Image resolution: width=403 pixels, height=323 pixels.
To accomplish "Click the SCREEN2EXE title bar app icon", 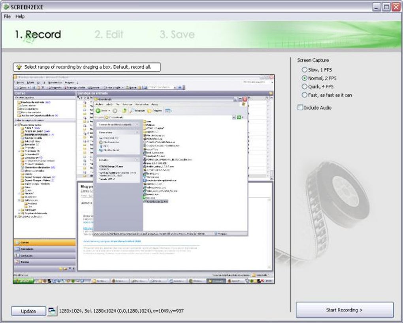I will 6,7.
